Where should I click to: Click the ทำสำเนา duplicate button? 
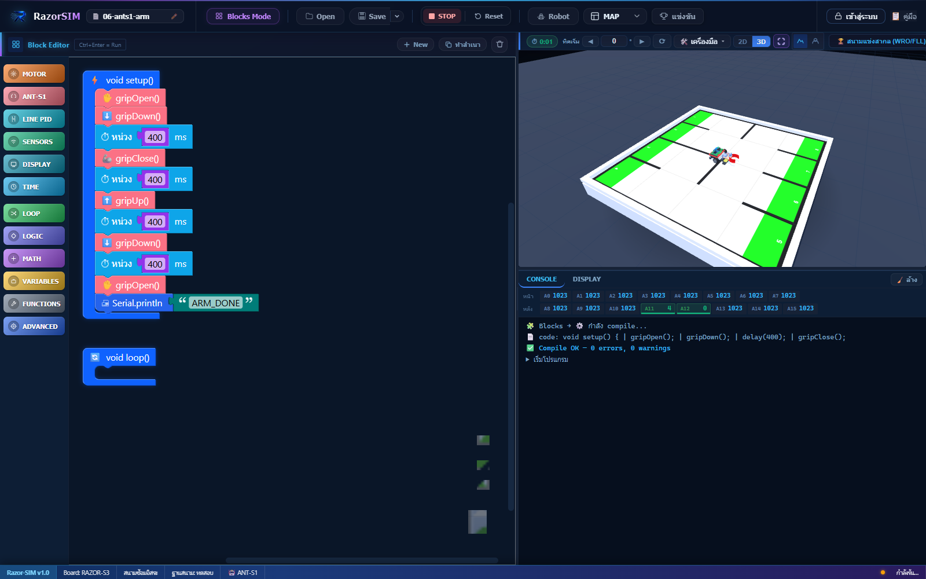[x=462, y=45]
